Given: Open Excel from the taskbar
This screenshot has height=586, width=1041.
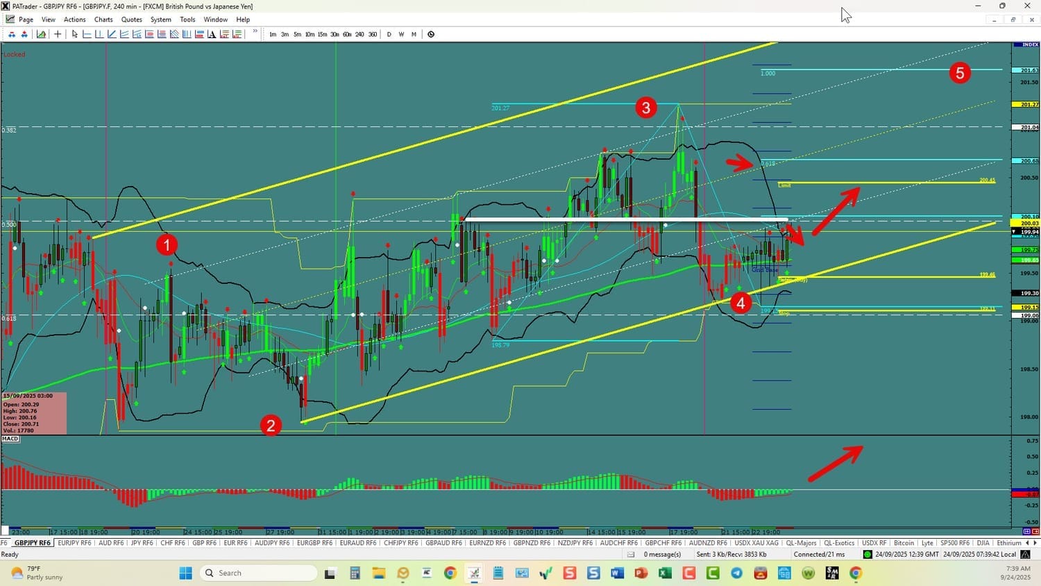Looking at the screenshot, I should click(665, 573).
